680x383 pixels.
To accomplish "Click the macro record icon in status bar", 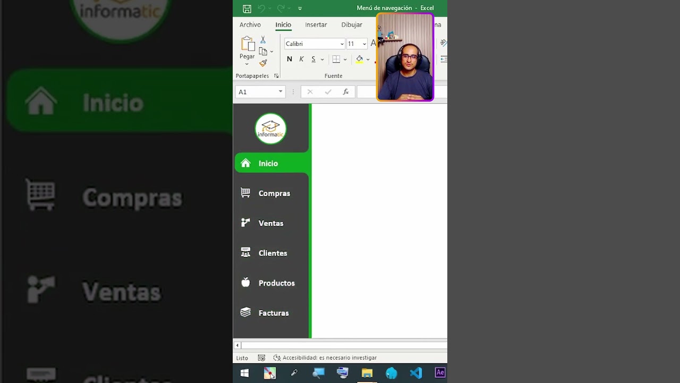I will coord(261,358).
